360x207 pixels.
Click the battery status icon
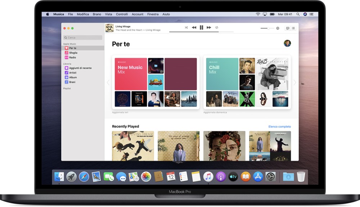pyautogui.click(x=272, y=14)
